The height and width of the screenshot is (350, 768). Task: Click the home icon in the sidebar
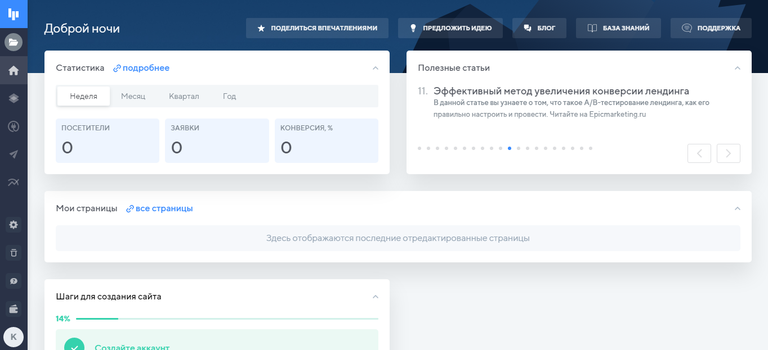click(x=14, y=70)
